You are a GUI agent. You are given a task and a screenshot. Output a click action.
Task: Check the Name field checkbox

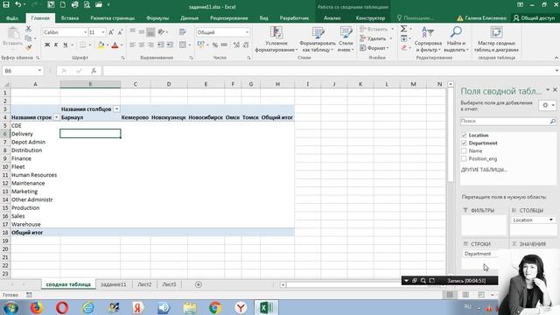[464, 151]
